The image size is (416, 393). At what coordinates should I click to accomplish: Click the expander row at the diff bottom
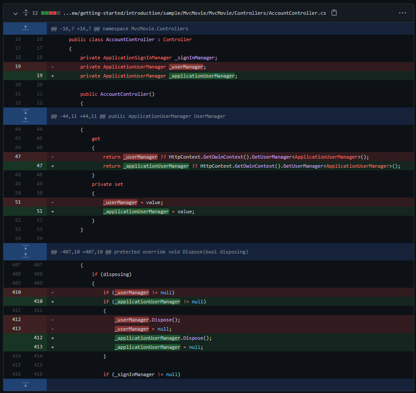click(x=26, y=385)
